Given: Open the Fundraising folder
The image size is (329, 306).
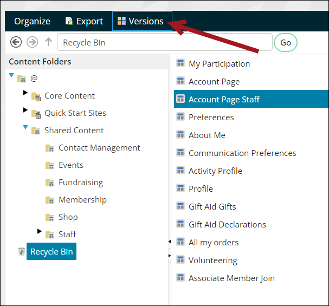Looking at the screenshot, I should (81, 183).
